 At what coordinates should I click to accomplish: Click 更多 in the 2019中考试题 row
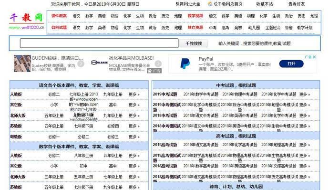click(305, 94)
